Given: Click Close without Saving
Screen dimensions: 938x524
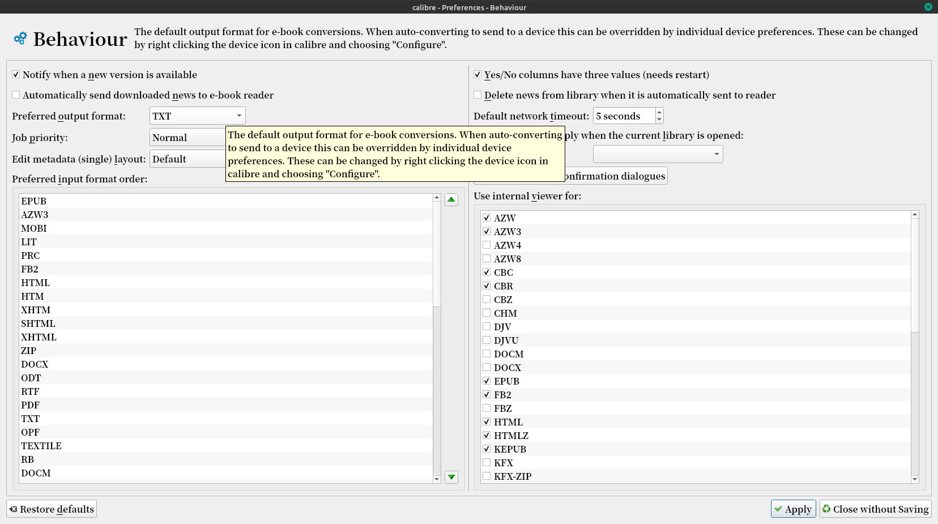Looking at the screenshot, I should 876,509.
